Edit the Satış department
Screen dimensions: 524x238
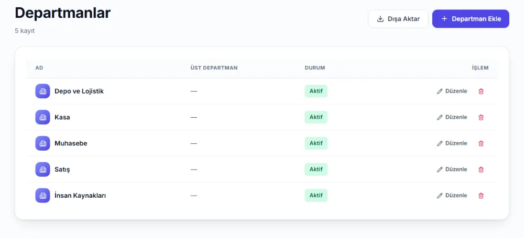tap(452, 169)
